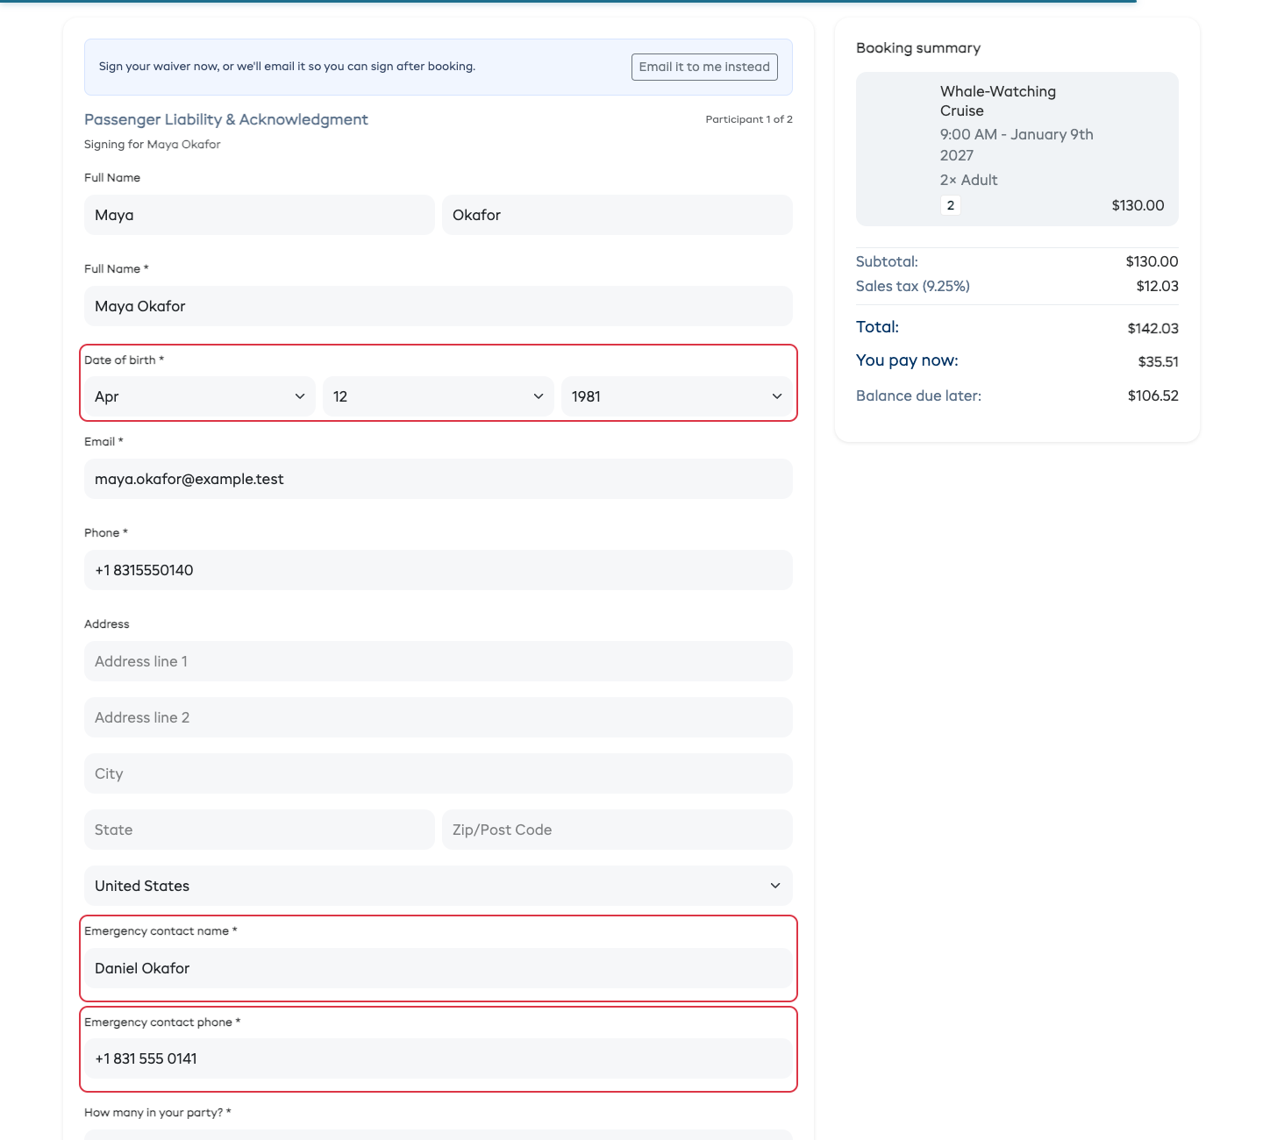
Task: Select the last name field containing Okafor
Action: pyautogui.click(x=617, y=215)
